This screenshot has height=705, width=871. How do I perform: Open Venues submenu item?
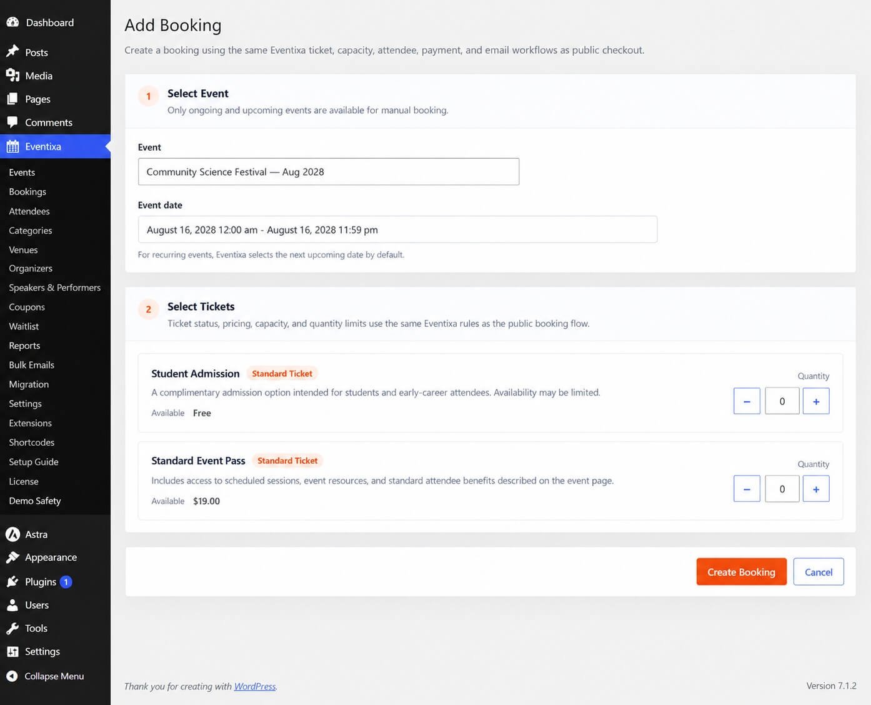[23, 250]
